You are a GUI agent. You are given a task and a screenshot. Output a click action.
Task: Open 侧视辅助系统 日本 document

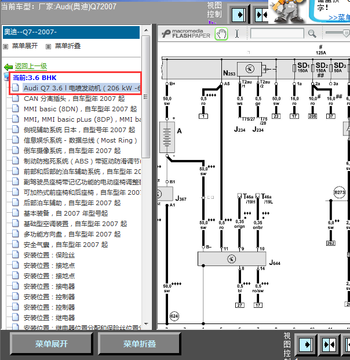pos(79,130)
